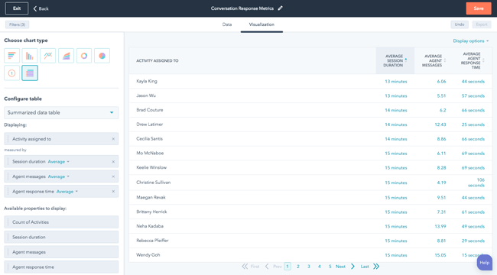Change Session duration Average aggregation
Viewport: 497px width, 275px height.
click(59, 162)
